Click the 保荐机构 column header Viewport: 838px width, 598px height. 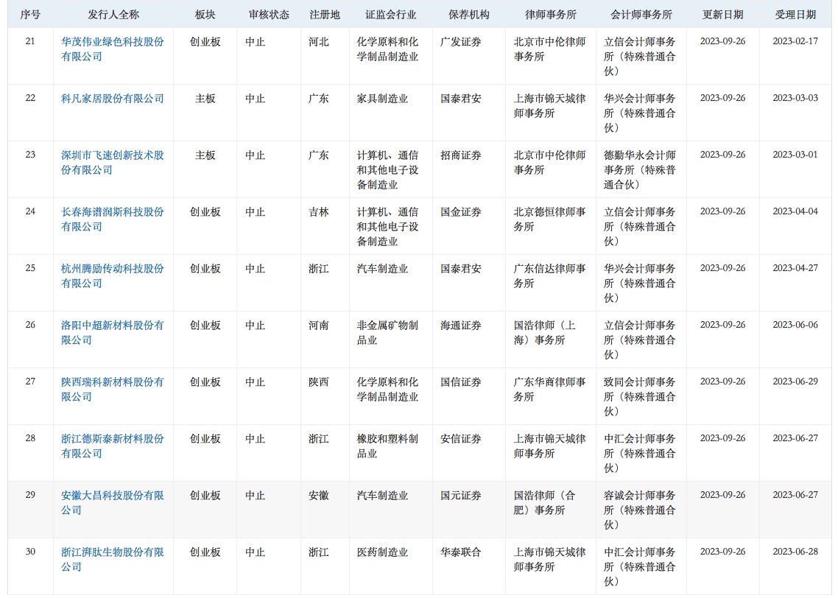468,15
